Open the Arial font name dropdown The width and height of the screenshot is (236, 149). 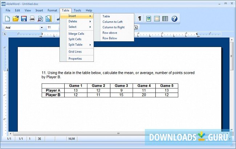click(42, 27)
